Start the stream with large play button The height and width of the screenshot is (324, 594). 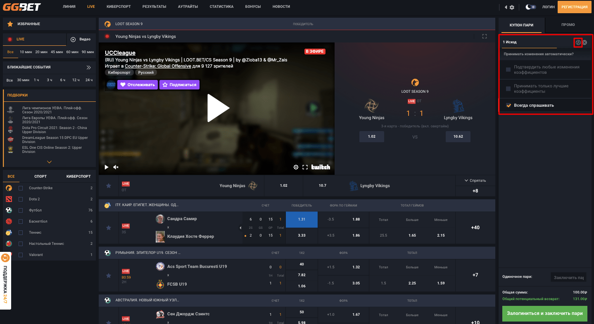click(218, 108)
